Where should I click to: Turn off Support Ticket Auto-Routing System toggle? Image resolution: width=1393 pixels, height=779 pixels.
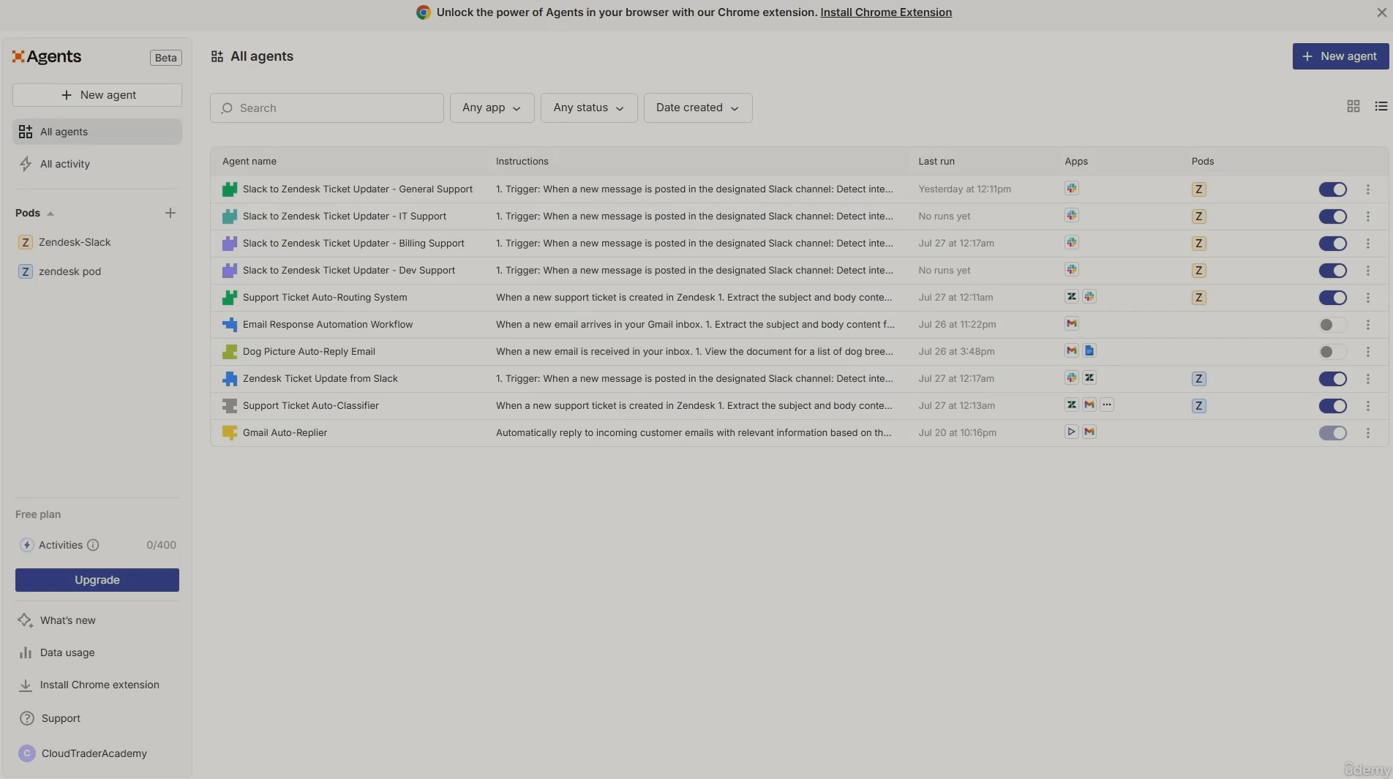pos(1333,298)
